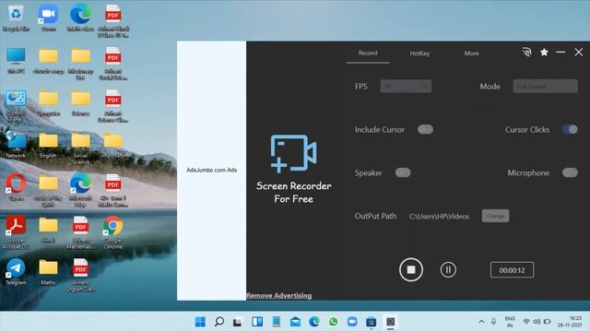
Task: Close the Screen Recorder window
Action: [579, 53]
